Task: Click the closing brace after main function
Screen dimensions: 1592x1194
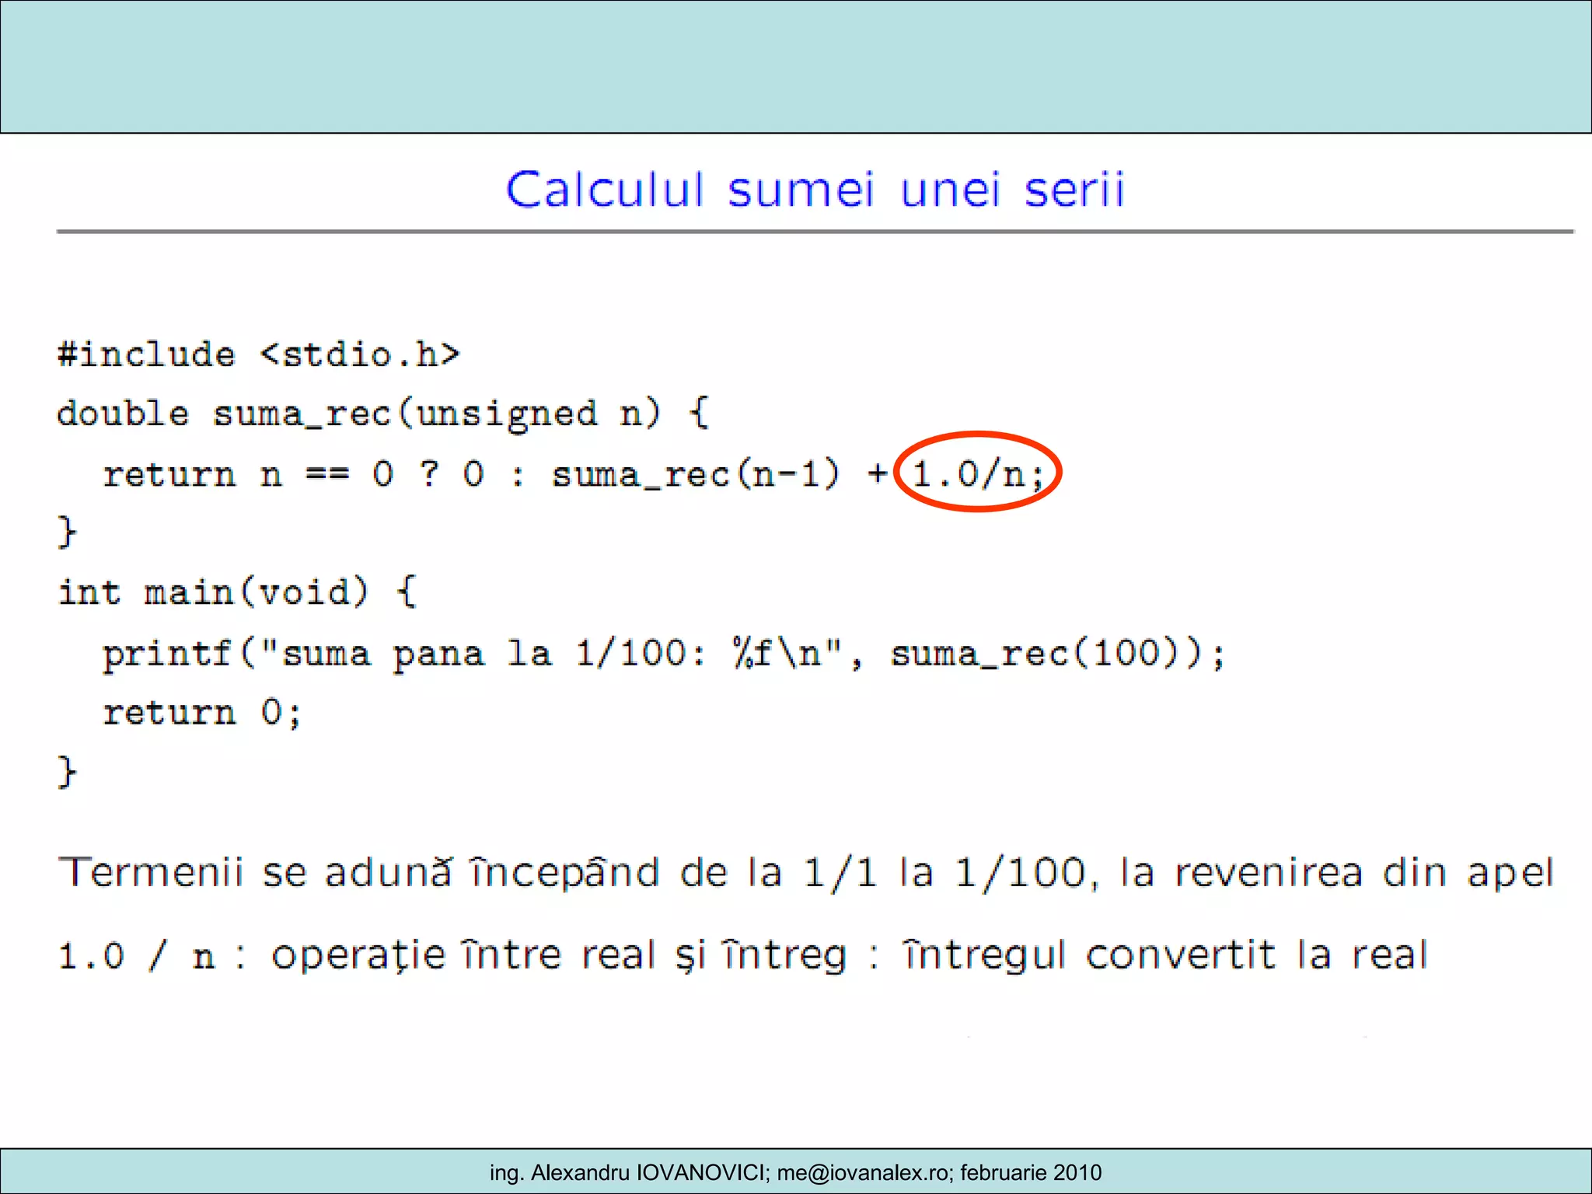Action: (68, 772)
